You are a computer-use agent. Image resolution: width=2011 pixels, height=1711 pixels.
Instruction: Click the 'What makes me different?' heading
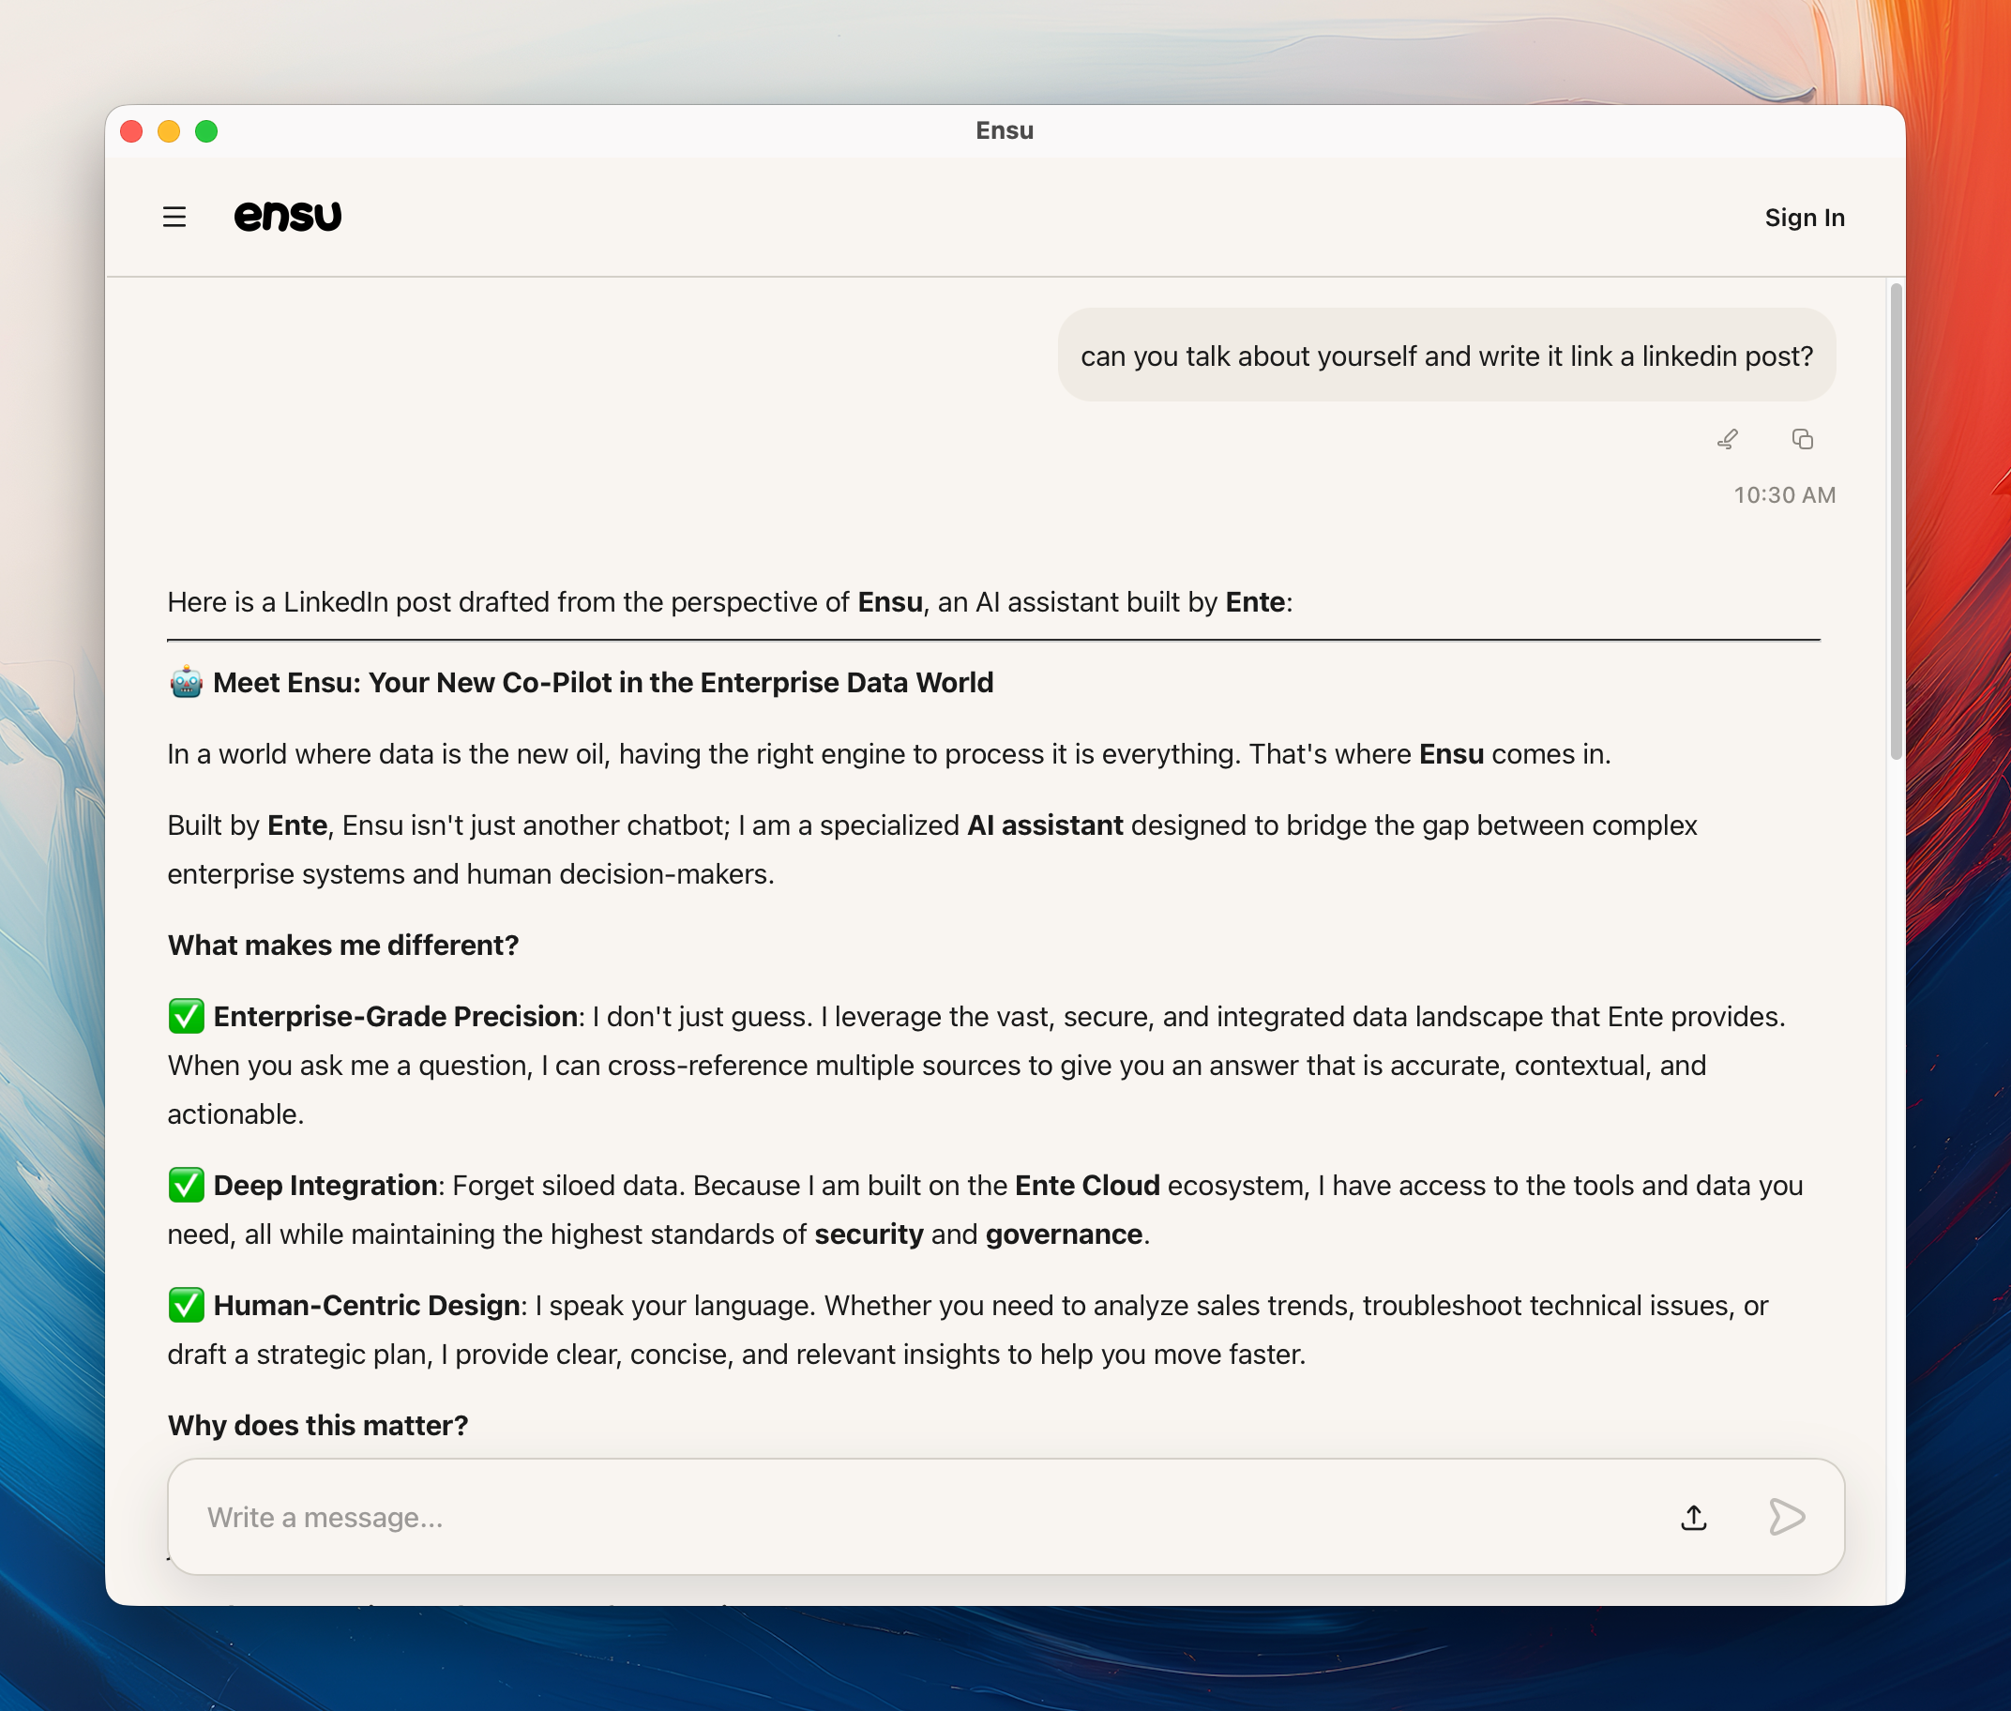pos(343,945)
